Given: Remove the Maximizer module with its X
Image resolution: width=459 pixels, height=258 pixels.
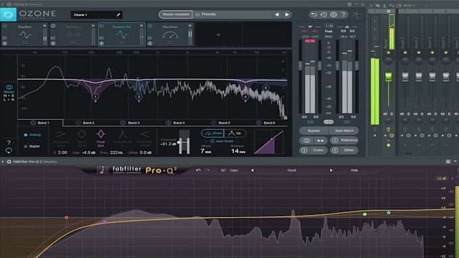Looking at the screenshot, I should (190, 26).
